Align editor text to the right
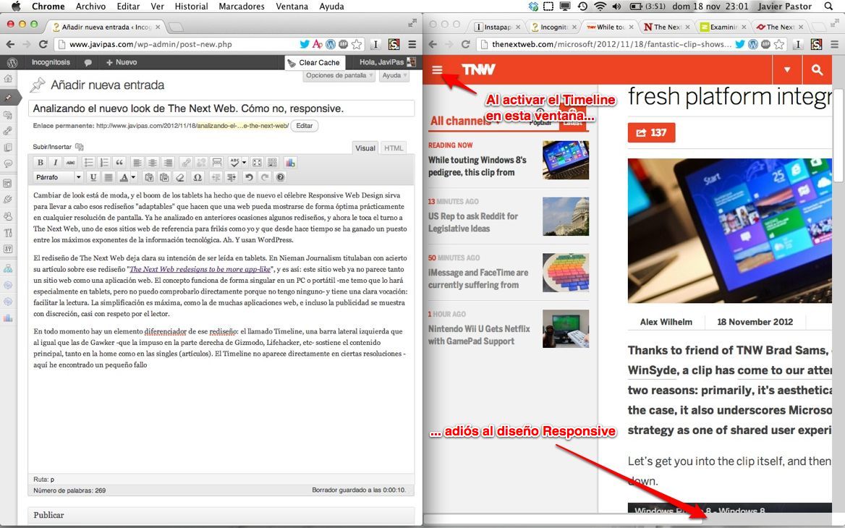This screenshot has width=845, height=528. click(168, 162)
